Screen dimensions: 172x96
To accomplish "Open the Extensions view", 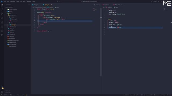I will 2,22.
